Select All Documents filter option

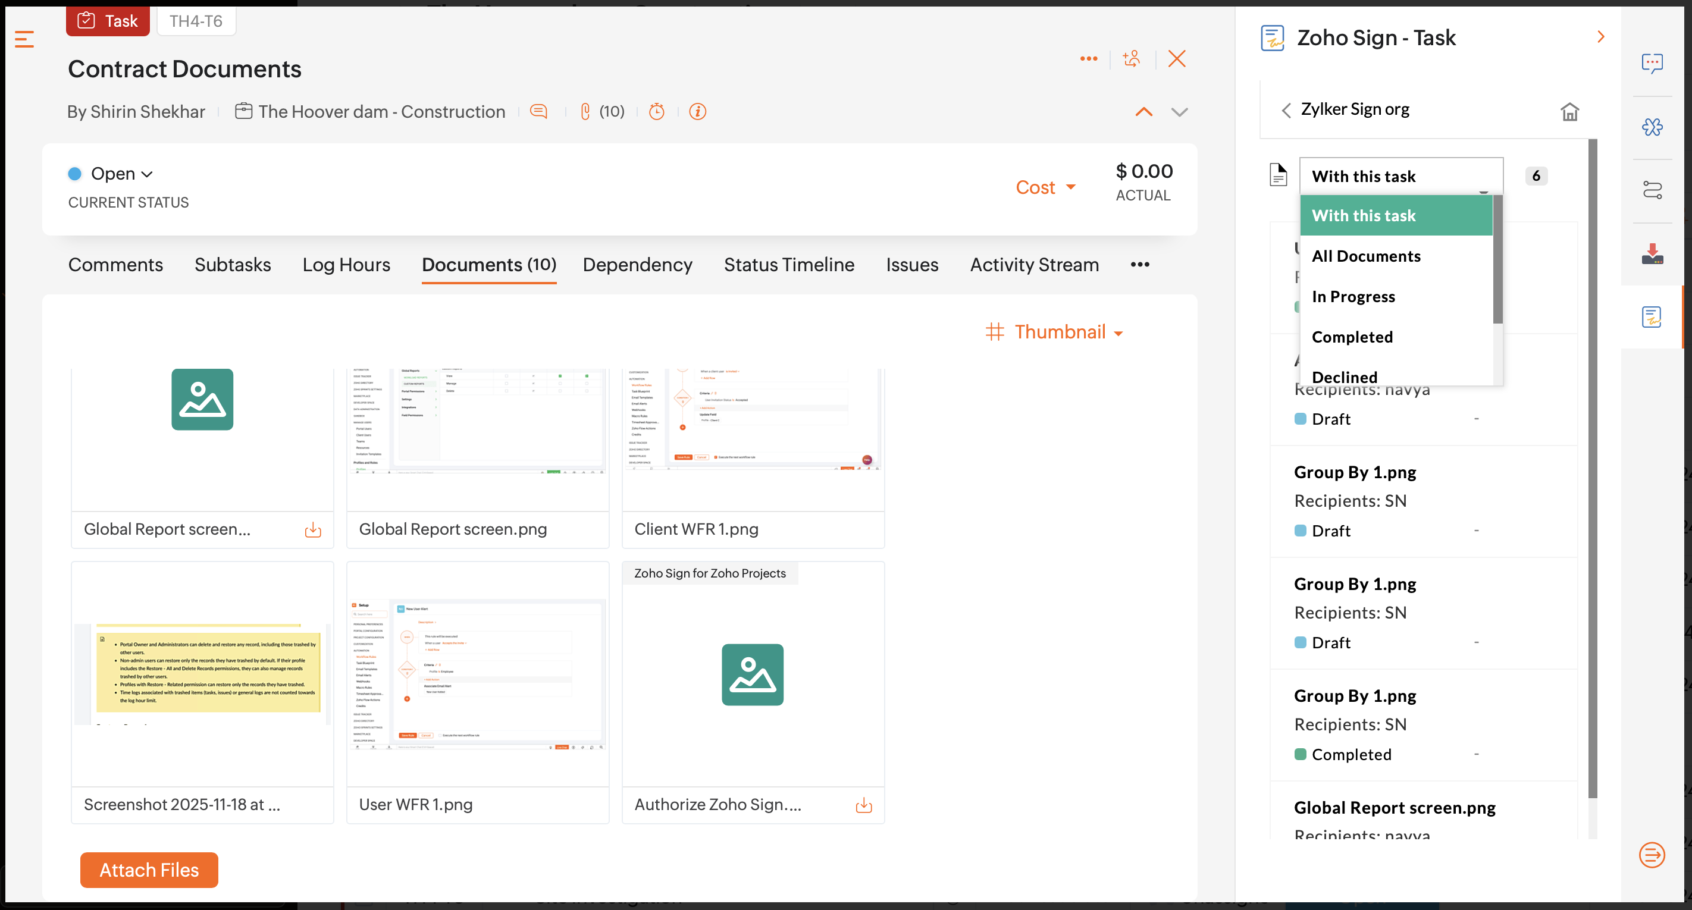click(x=1365, y=256)
